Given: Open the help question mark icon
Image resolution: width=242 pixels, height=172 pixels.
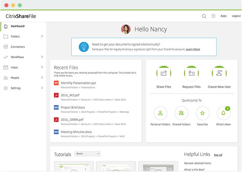Looking at the screenshot, I should coord(213,16).
